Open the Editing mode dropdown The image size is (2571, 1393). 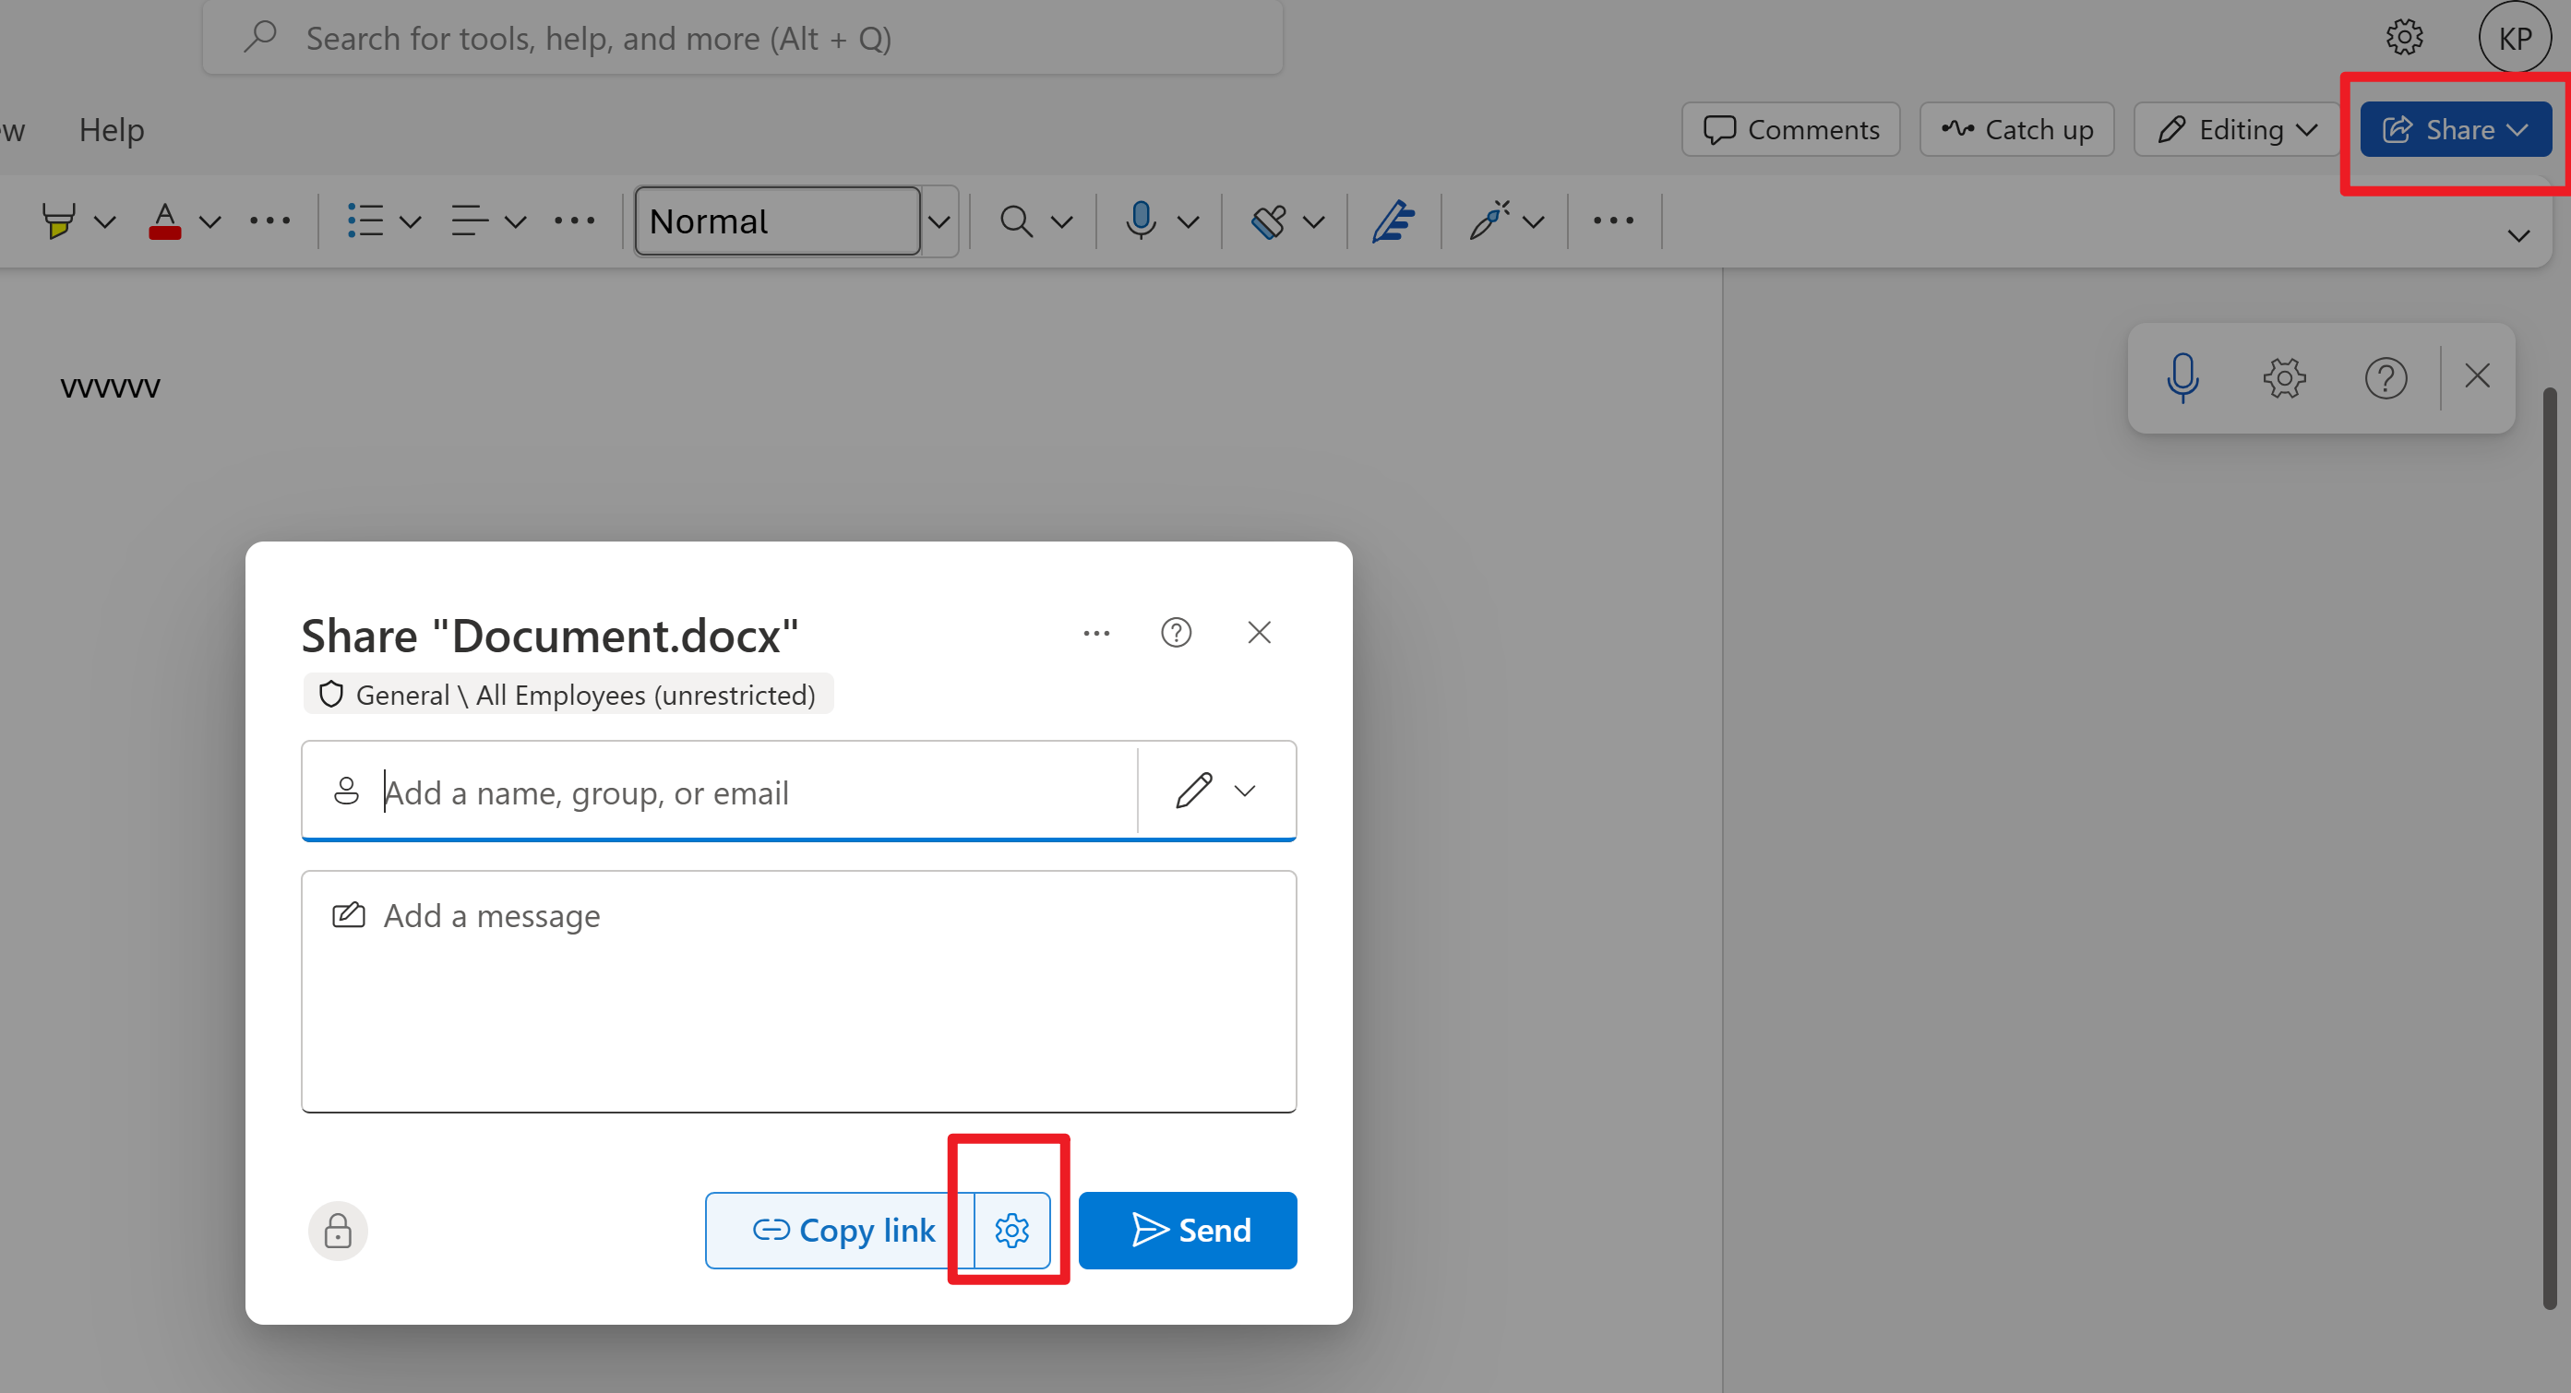tap(2236, 130)
